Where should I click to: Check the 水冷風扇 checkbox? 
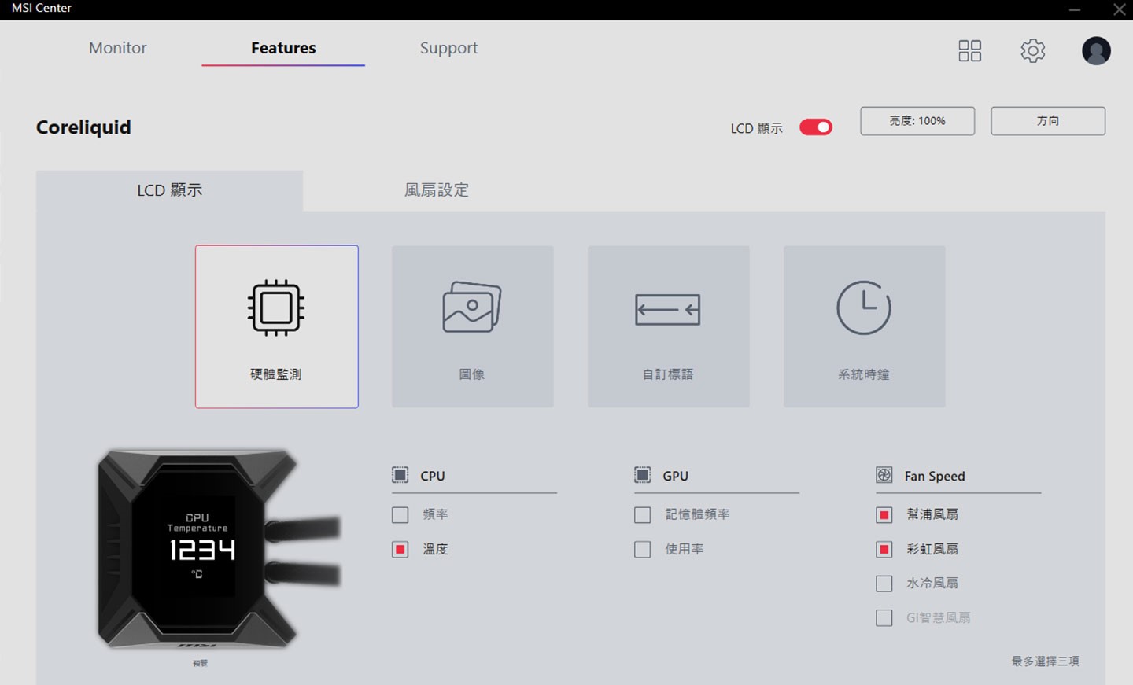point(884,584)
